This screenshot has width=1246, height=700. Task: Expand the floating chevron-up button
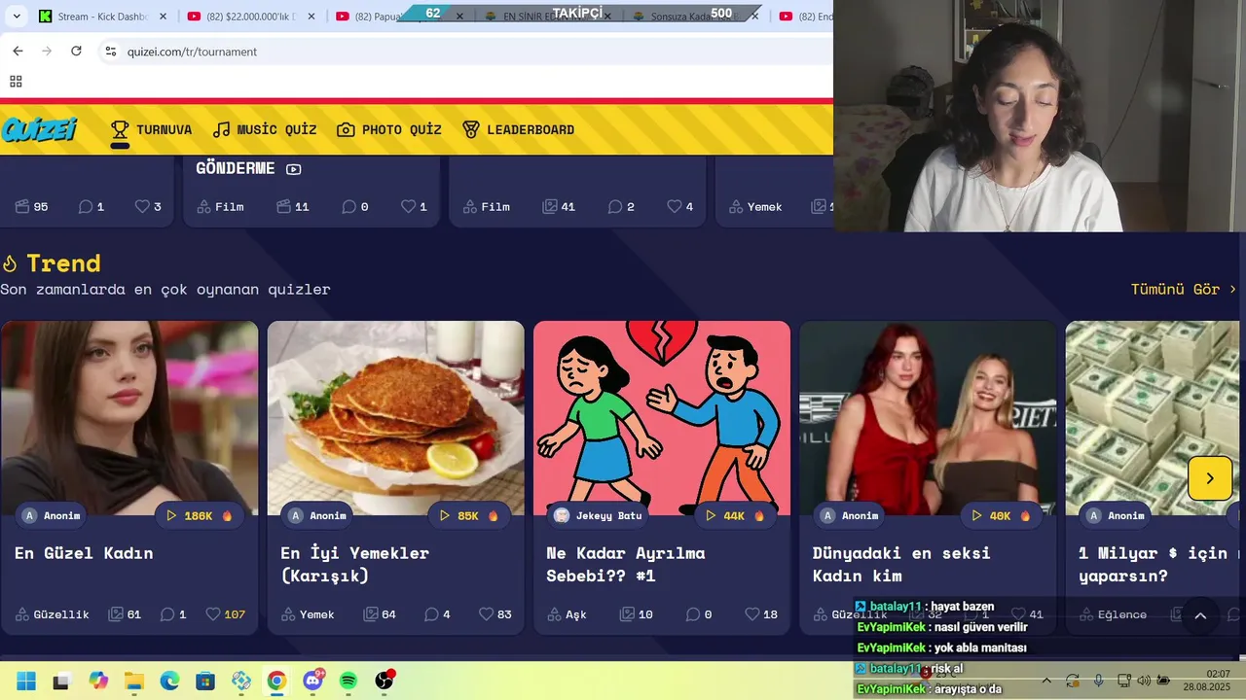[1200, 616]
